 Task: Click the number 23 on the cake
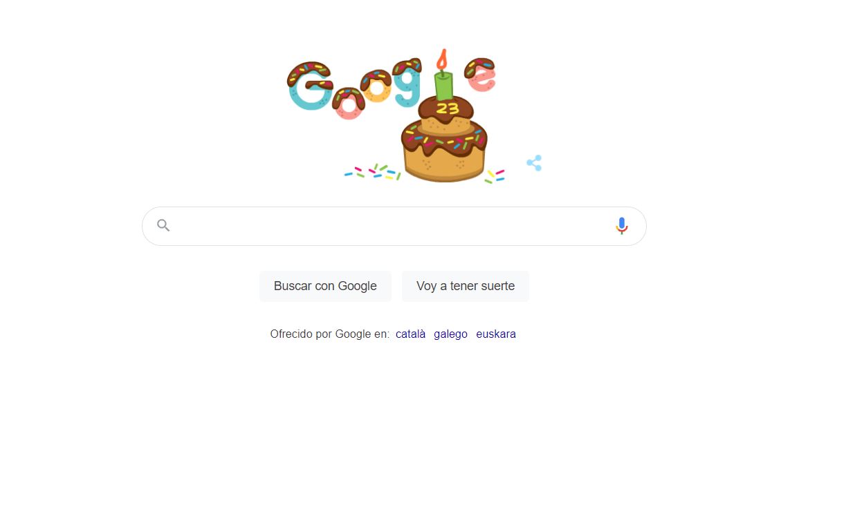(x=448, y=108)
